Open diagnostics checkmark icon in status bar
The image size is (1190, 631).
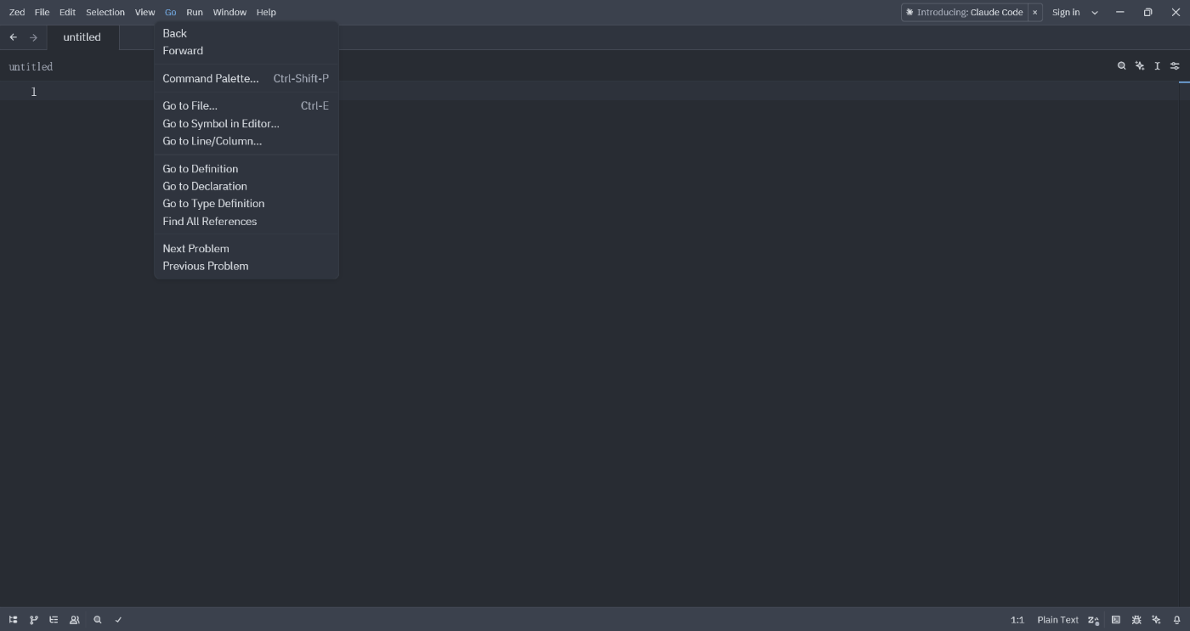[x=118, y=620]
